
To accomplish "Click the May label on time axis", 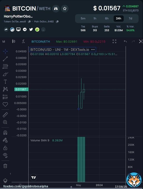I will coord(78,185).
